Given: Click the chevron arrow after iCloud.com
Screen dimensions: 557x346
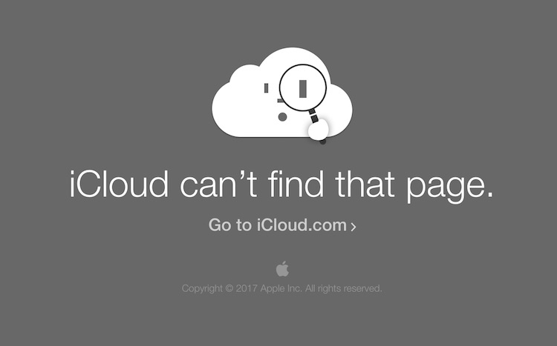Looking at the screenshot, I should [353, 227].
